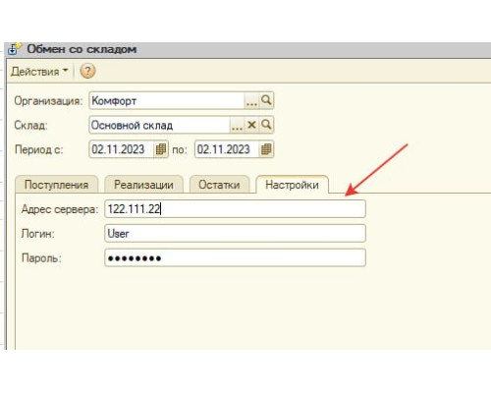Click the search magnifier in the Организация field
The height and width of the screenshot is (393, 491).
coord(266,100)
